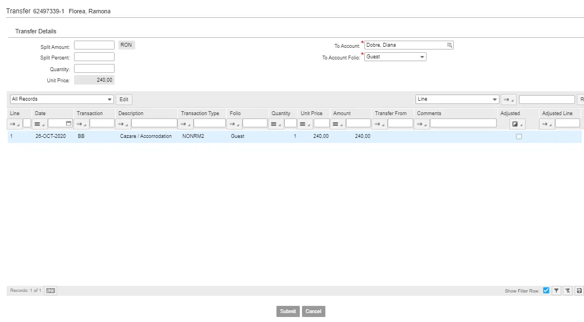Viewport: 584px width, 322px height.
Task: Open the Adjusted column filter dropdown
Action: tap(517, 124)
